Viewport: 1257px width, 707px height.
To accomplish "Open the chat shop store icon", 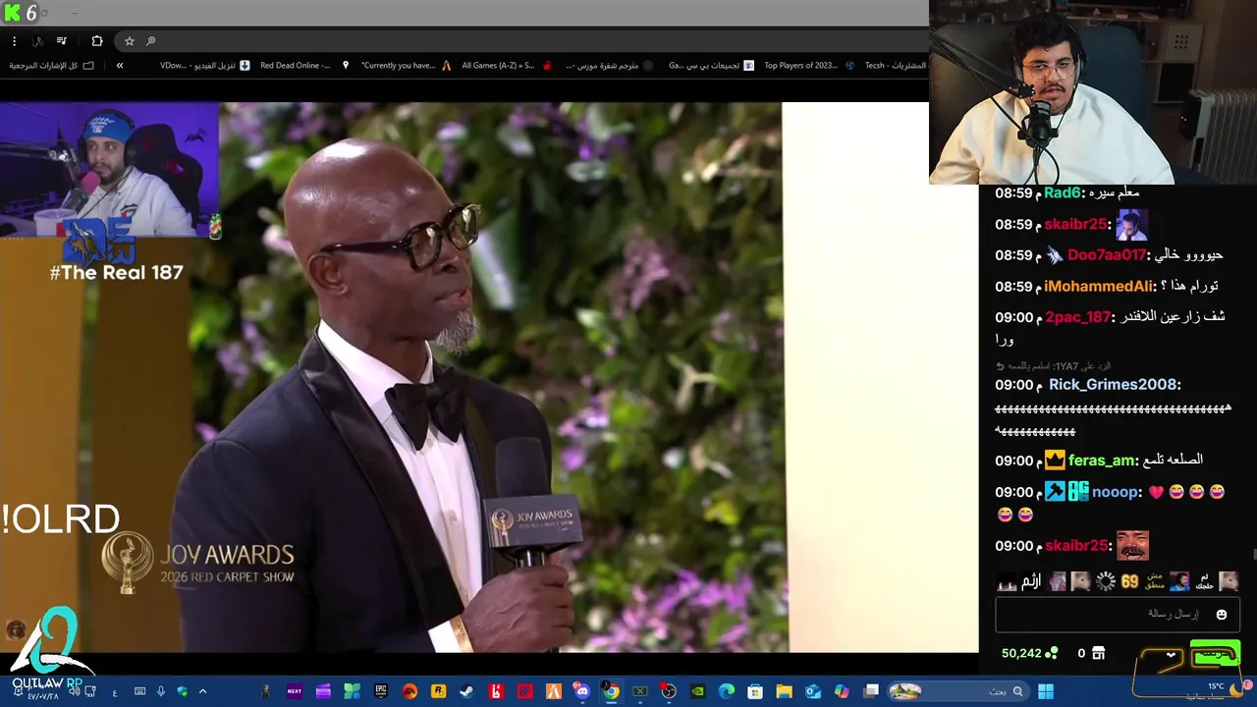I will [x=1098, y=653].
